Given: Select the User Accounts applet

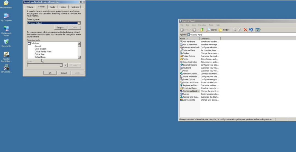Looking at the screenshot, I should tap(189, 100).
